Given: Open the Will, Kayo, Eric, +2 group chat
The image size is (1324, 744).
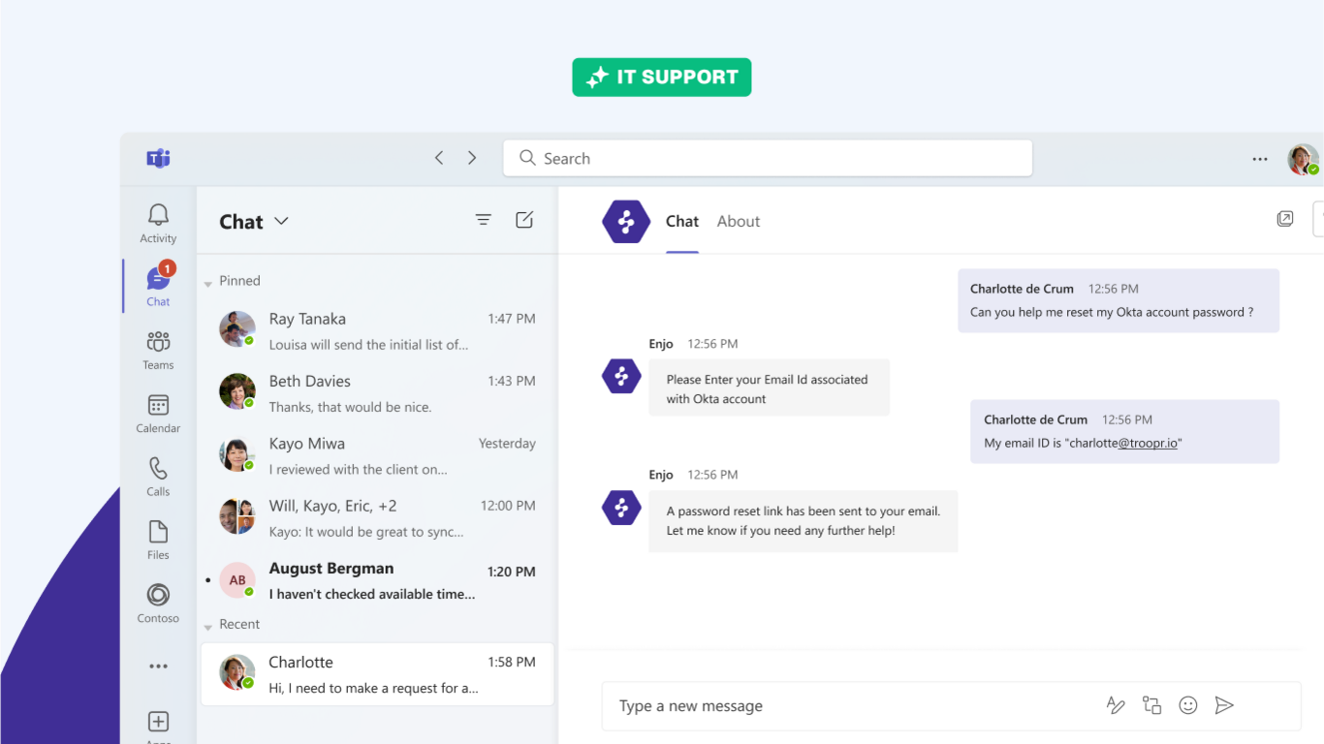Looking at the screenshot, I should click(x=377, y=517).
